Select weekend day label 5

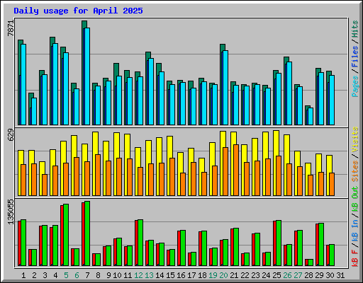pos(66,275)
